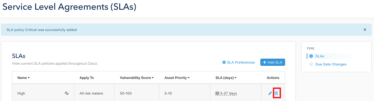Edit the High SLA with pencil icon

click(270, 93)
